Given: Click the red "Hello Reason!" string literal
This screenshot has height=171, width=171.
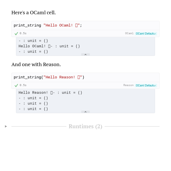Looking at the screenshot, I should tap(63, 77).
